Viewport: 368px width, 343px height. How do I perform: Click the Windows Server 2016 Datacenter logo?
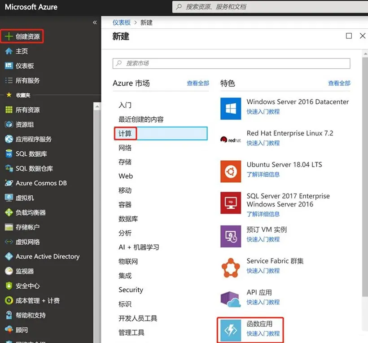tap(231, 109)
